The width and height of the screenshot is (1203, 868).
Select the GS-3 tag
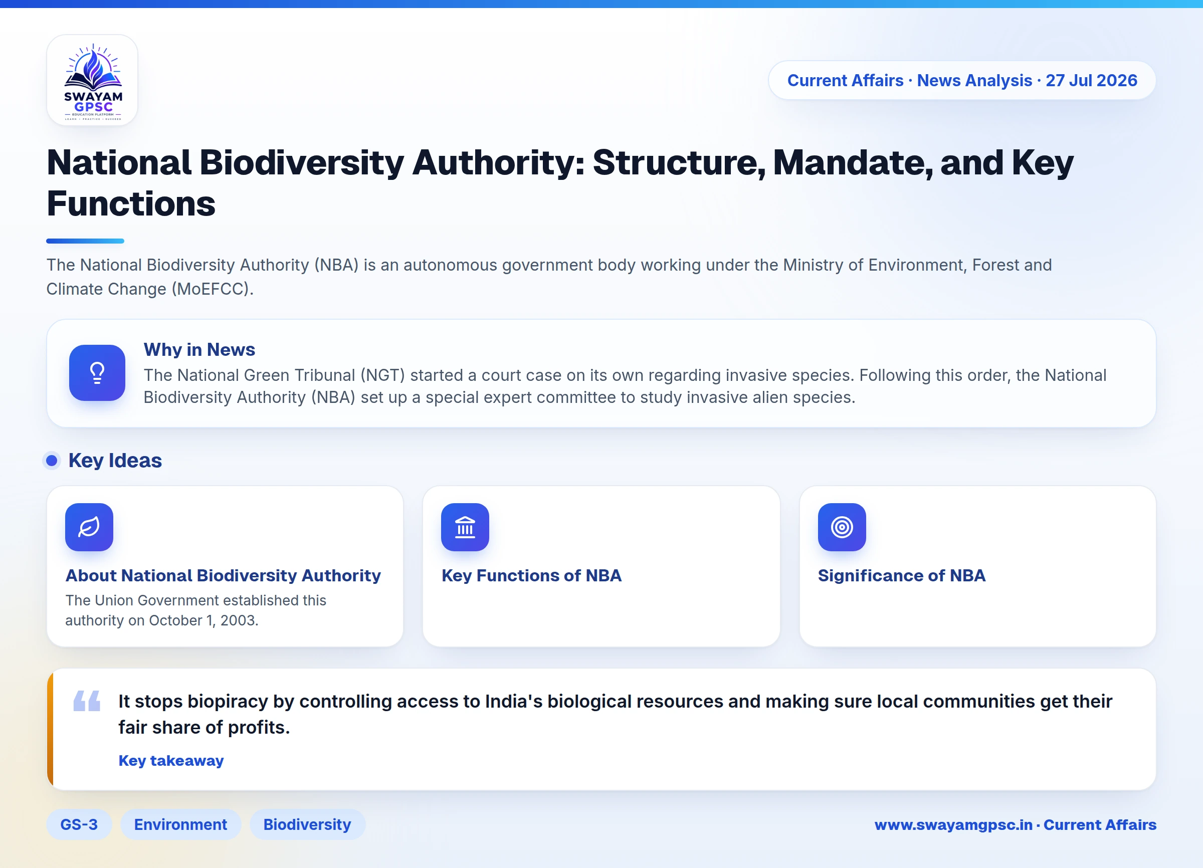click(79, 824)
